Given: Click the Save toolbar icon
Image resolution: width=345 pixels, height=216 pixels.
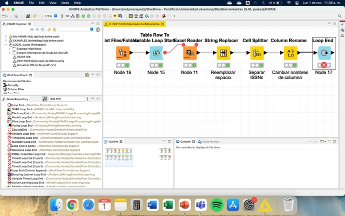Looking at the screenshot, I should click(x=16, y=16).
